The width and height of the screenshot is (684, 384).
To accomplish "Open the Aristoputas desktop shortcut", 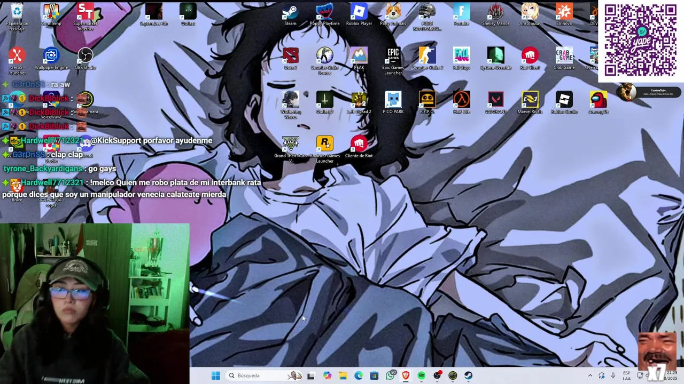I will pyautogui.click(x=530, y=14).
